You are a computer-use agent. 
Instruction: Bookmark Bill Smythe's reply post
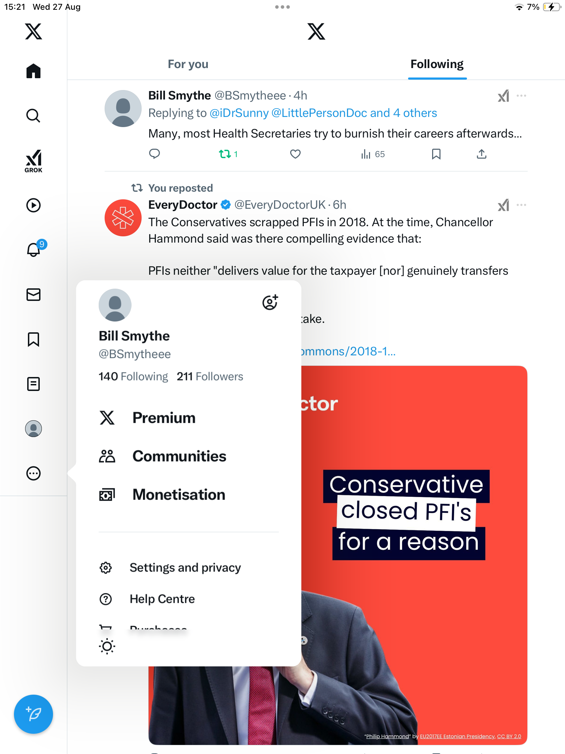[436, 154]
